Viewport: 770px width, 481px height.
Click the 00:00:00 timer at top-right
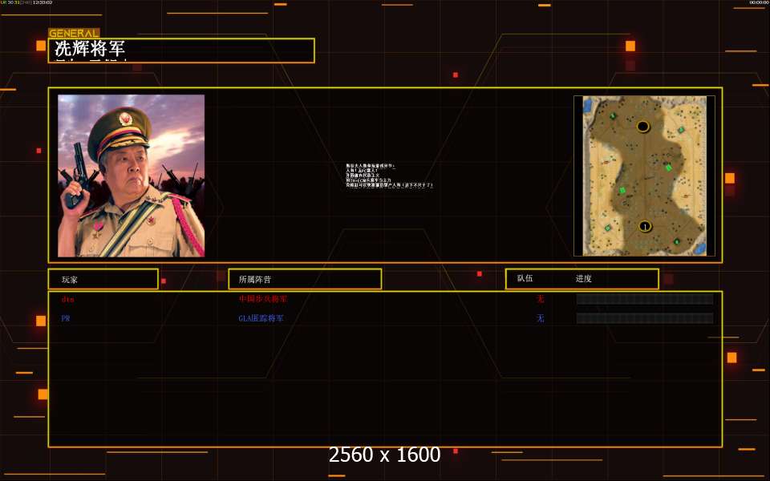coord(760,2)
